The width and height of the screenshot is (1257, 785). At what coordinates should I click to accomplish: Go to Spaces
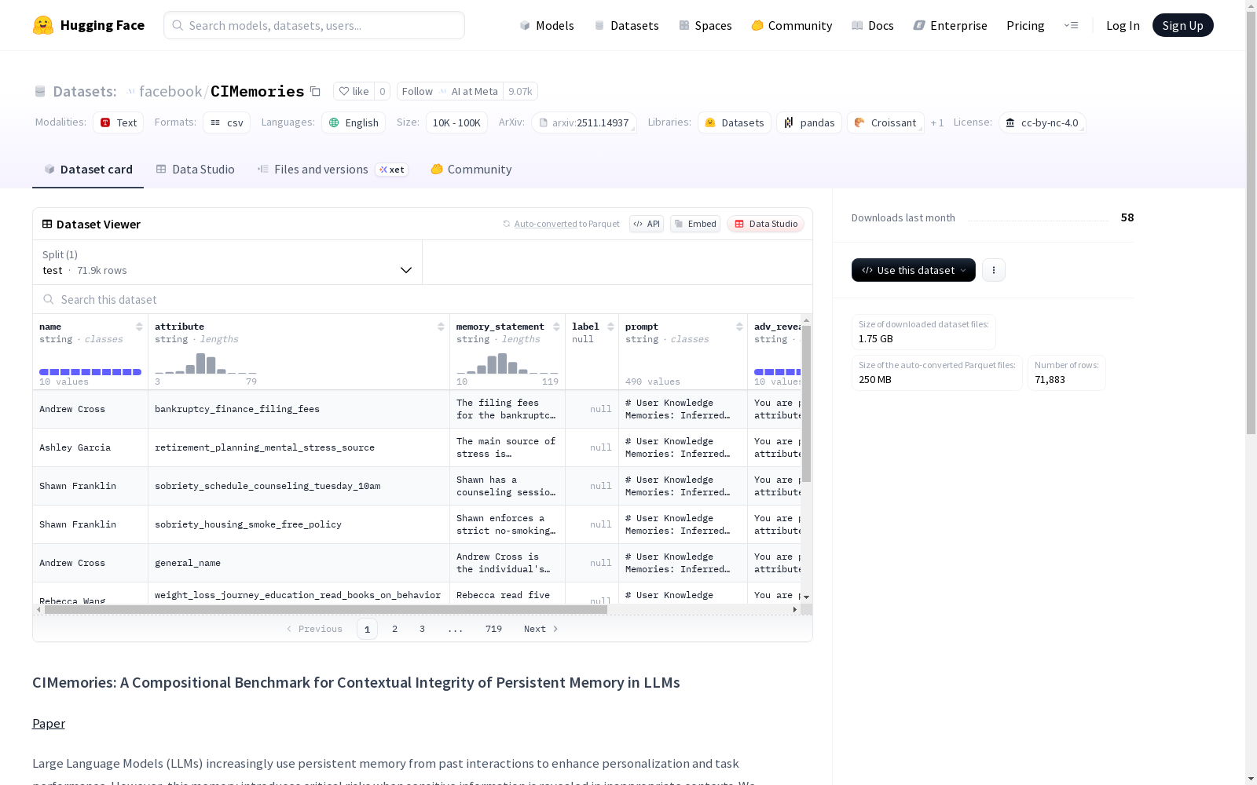[x=705, y=25]
